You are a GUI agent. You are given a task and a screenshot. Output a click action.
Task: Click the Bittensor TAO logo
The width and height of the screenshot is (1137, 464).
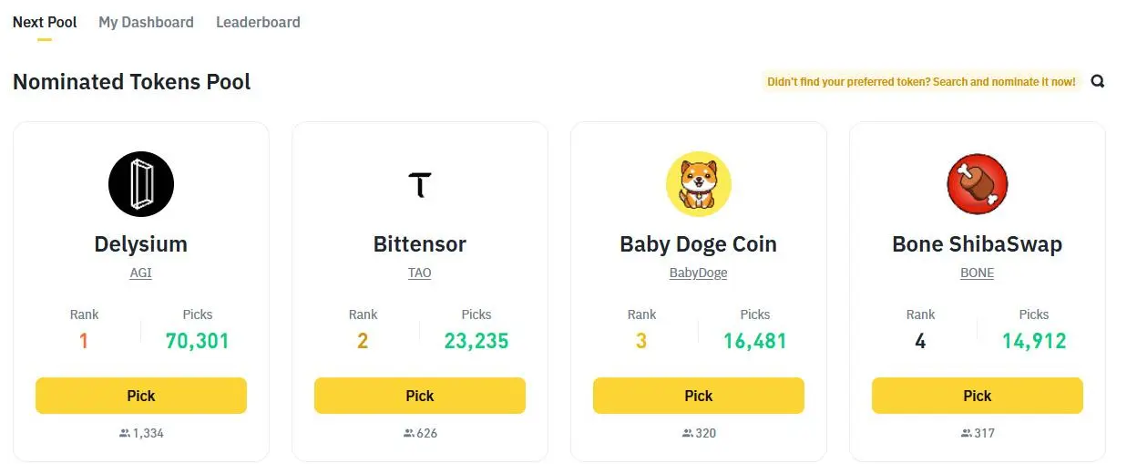point(420,183)
